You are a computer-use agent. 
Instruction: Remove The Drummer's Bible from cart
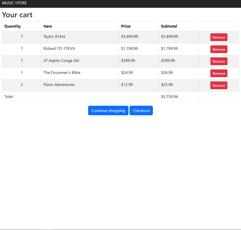(x=219, y=73)
